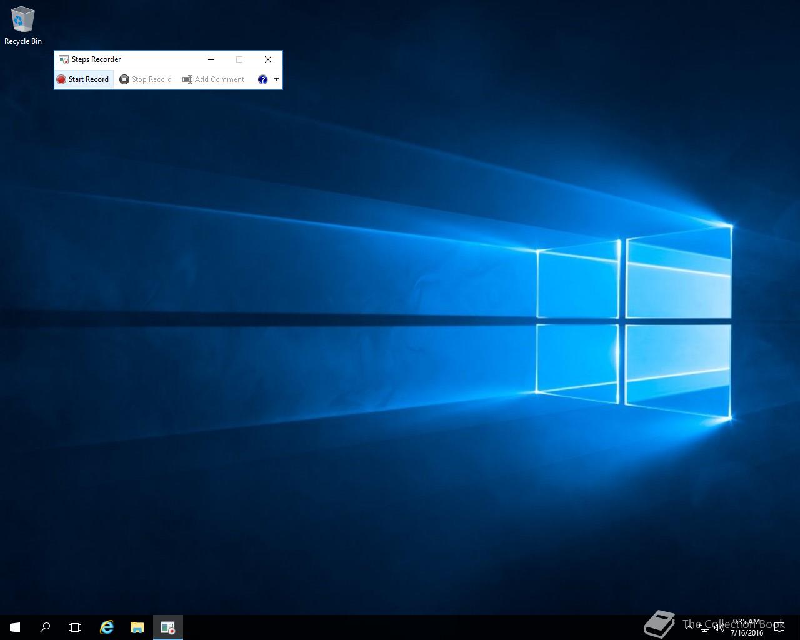Screen dimensions: 800x640
Task: Select Steps Recorder taskbar button
Action: pos(167,627)
